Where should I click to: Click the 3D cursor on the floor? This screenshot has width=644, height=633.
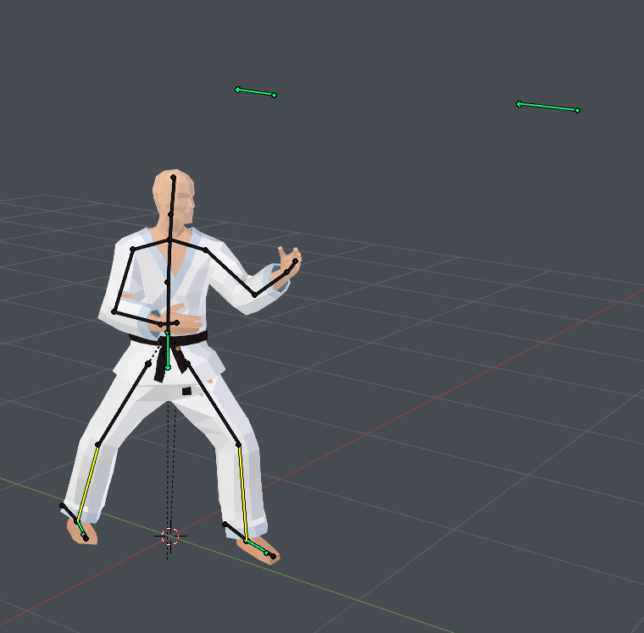(x=170, y=536)
